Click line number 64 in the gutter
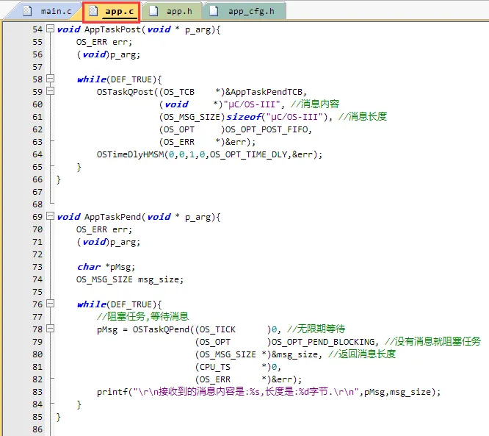The height and width of the screenshot is (436, 489). [x=37, y=154]
